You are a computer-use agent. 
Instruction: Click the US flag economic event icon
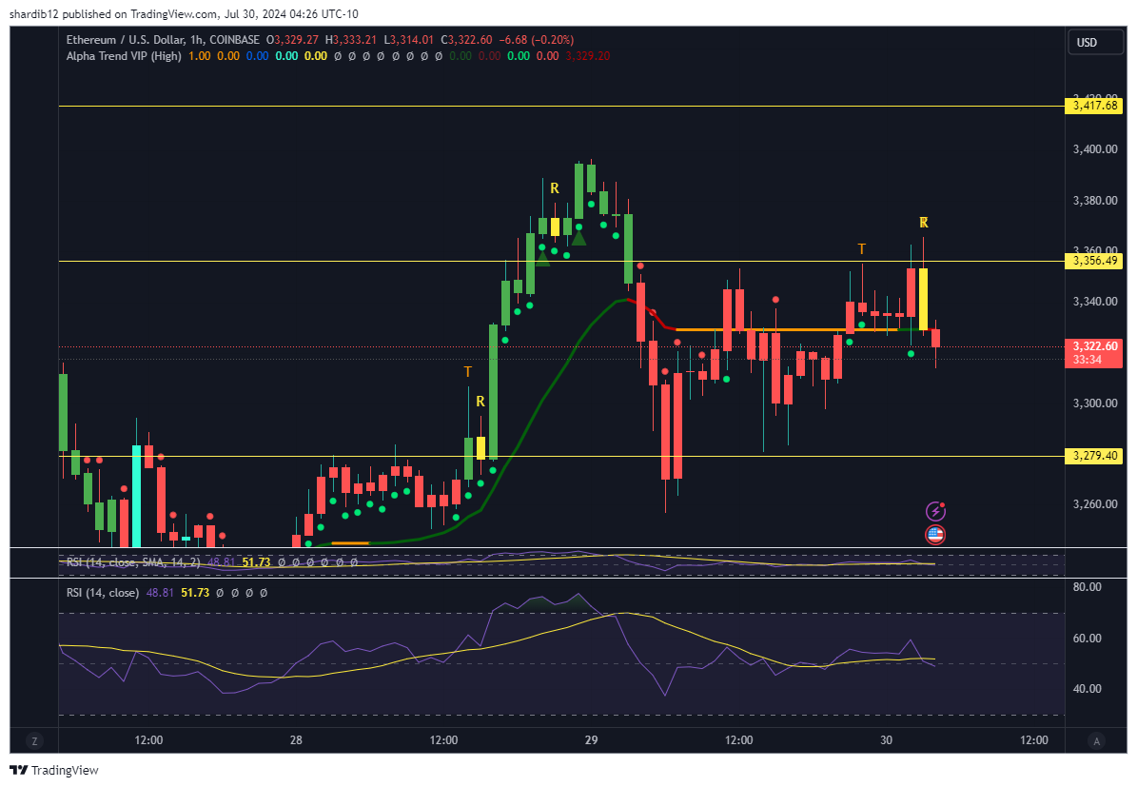[934, 535]
